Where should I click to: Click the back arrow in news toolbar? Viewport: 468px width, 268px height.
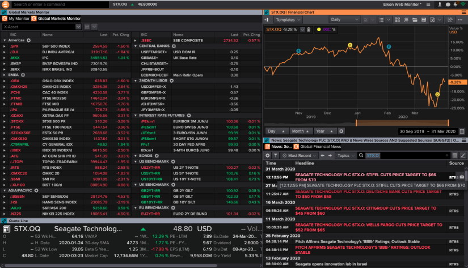click(x=322, y=155)
